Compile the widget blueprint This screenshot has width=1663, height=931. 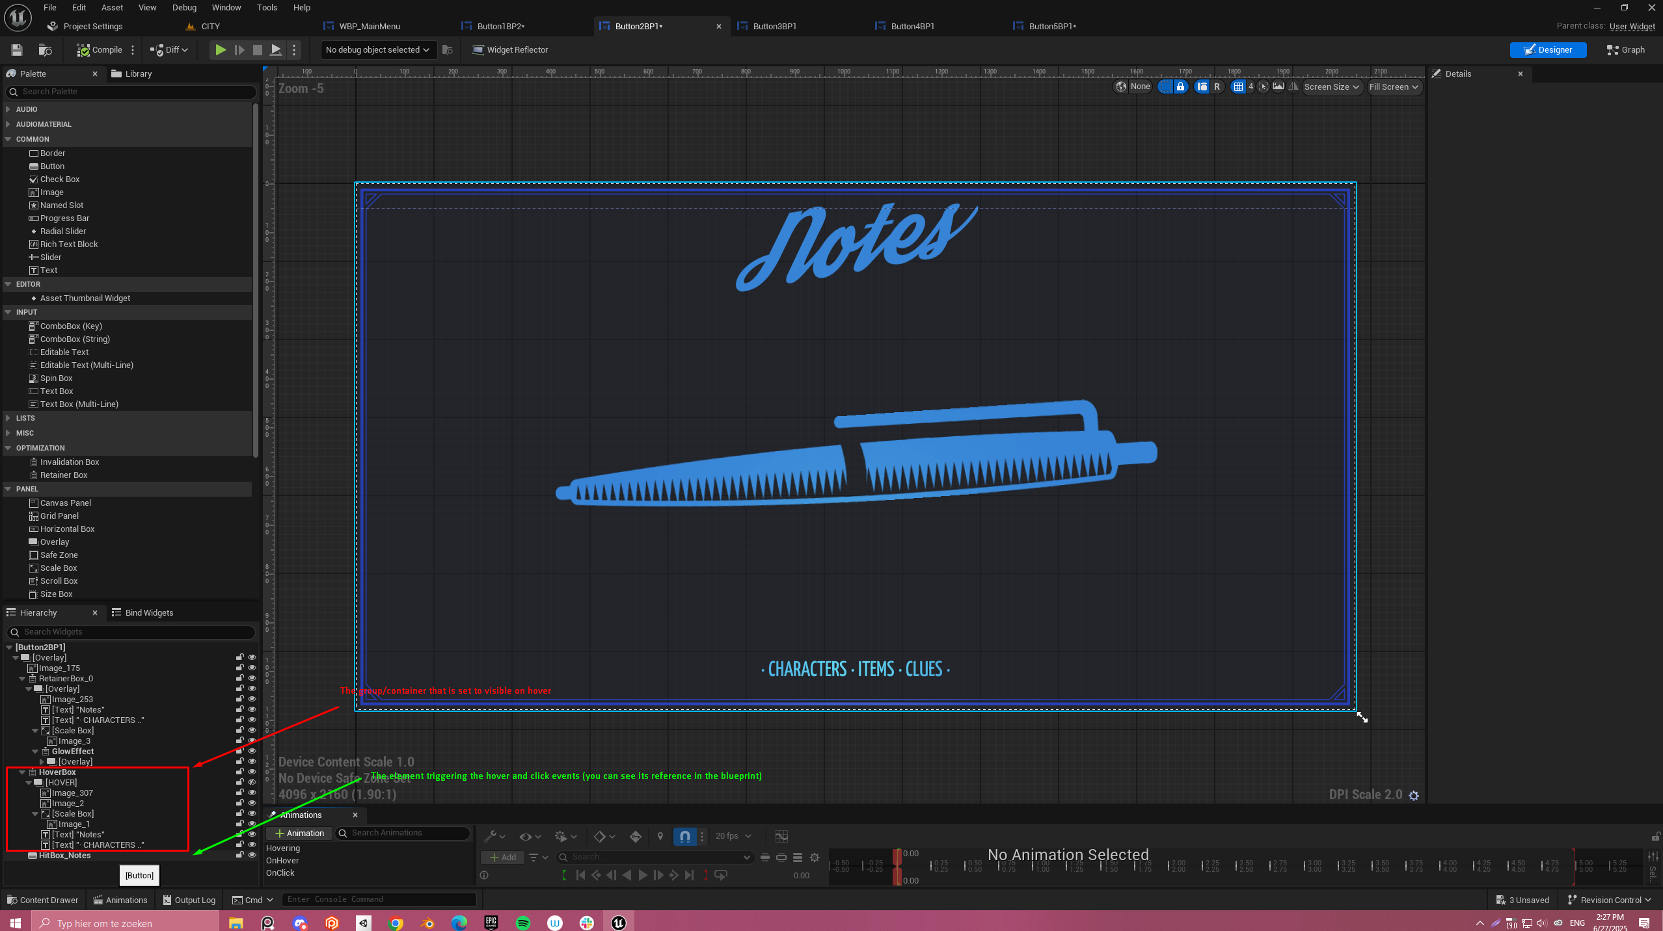(x=100, y=50)
